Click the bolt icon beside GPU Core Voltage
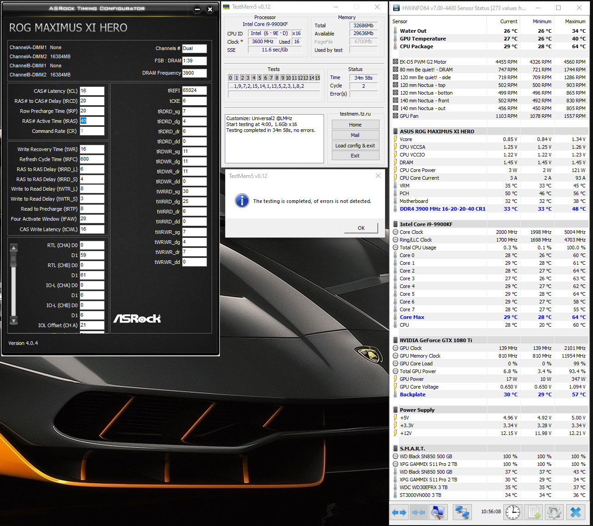 tap(395, 387)
